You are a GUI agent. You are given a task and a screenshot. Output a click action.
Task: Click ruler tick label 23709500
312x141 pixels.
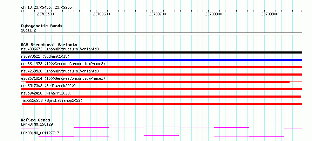[45, 14]
